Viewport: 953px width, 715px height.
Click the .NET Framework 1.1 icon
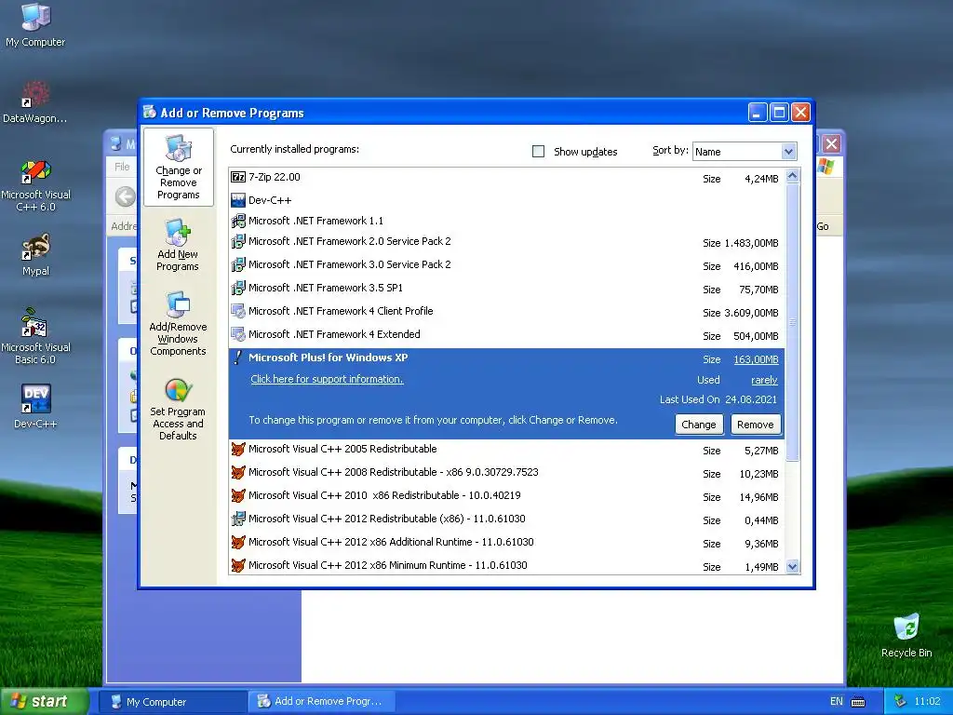(x=238, y=221)
